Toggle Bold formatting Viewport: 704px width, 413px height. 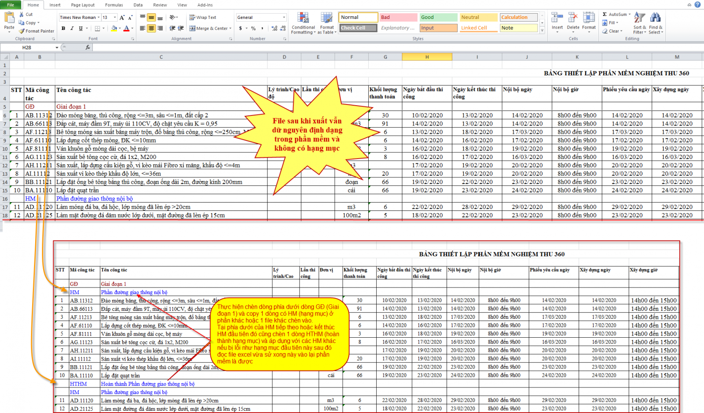tap(63, 28)
